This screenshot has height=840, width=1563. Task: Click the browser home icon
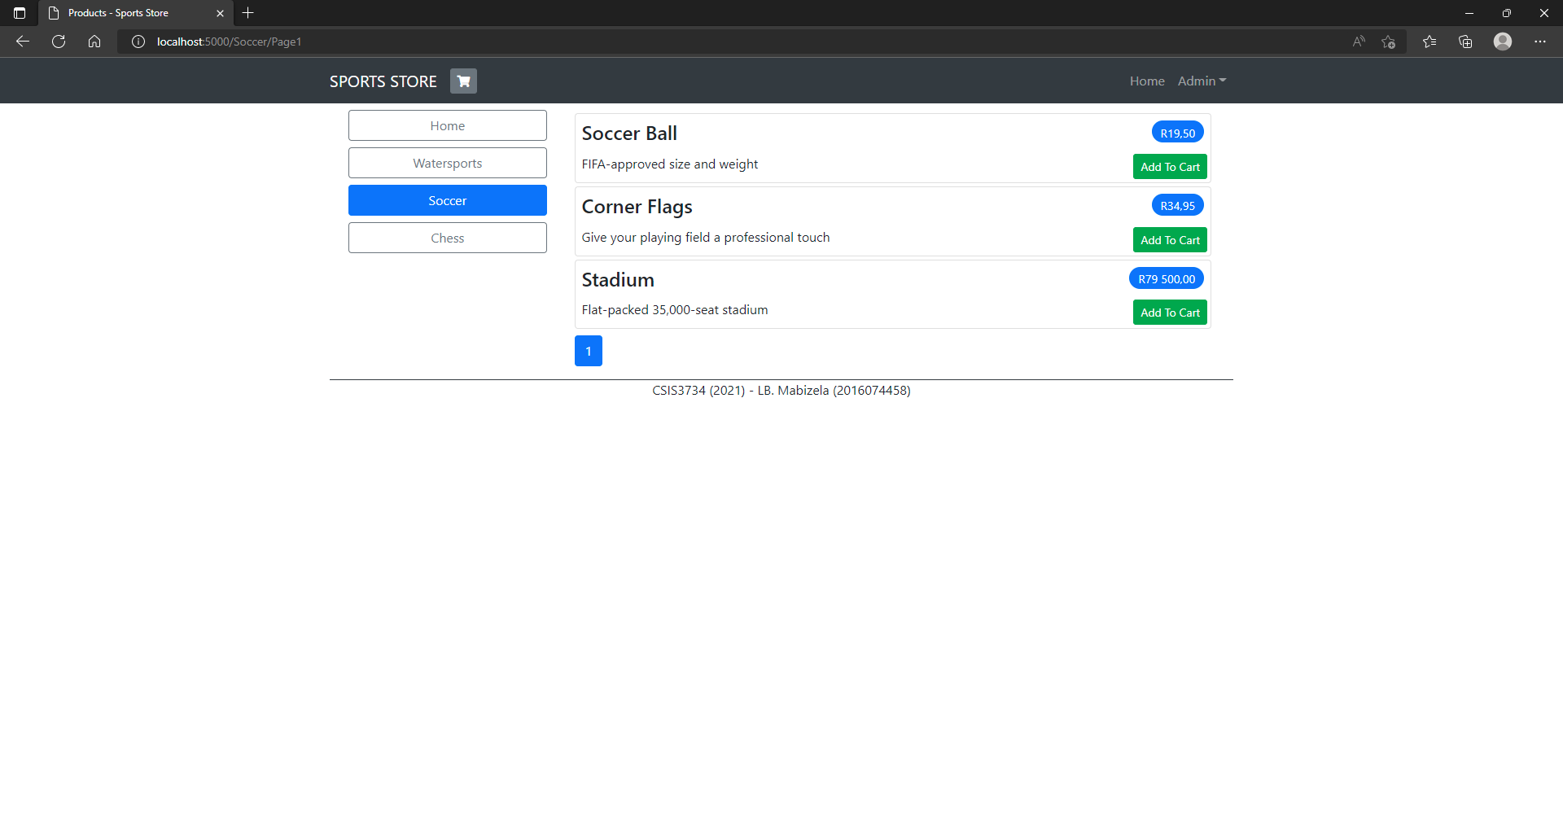tap(94, 42)
